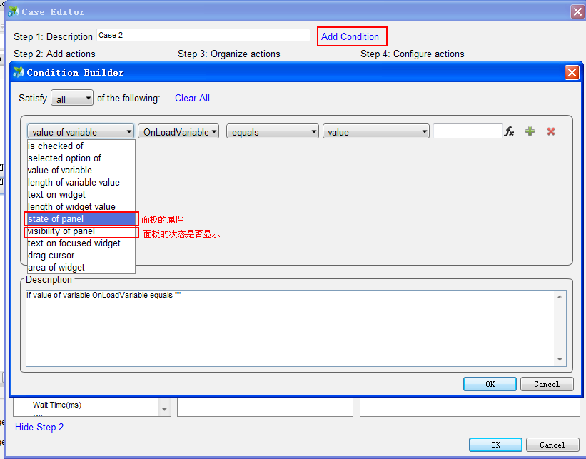Focus the Case 2 description field
This screenshot has height=459, width=586.
203,35
